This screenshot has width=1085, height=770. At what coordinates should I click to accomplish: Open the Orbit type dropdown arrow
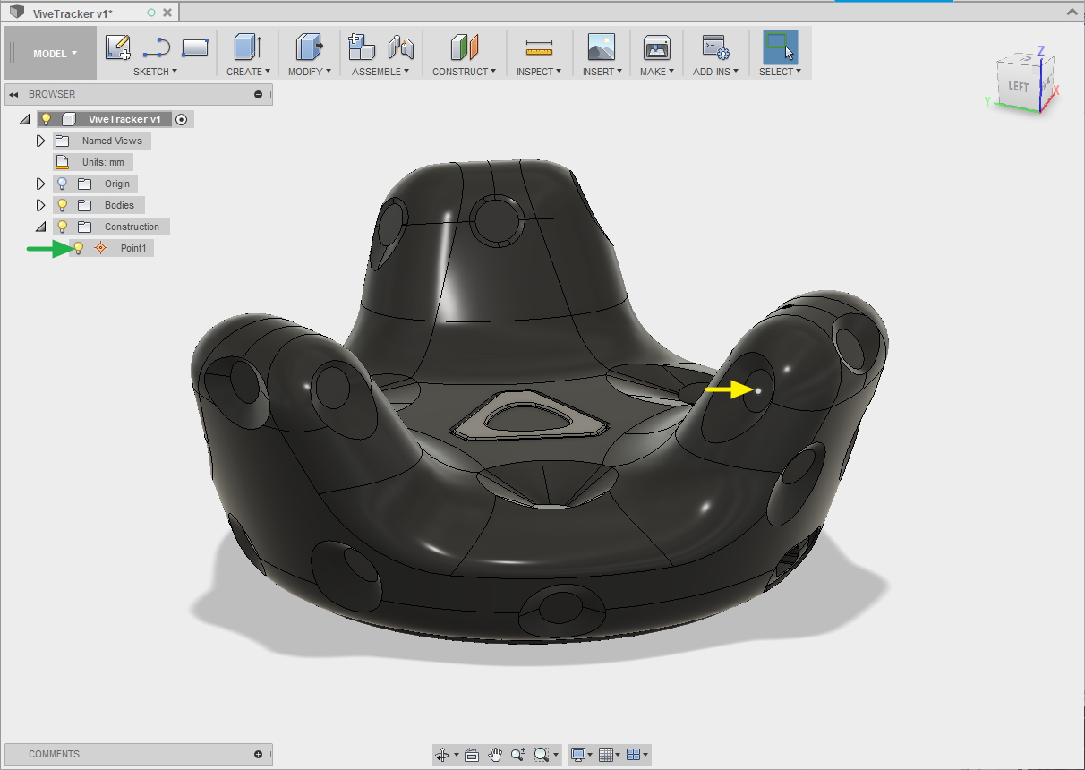pyautogui.click(x=456, y=755)
